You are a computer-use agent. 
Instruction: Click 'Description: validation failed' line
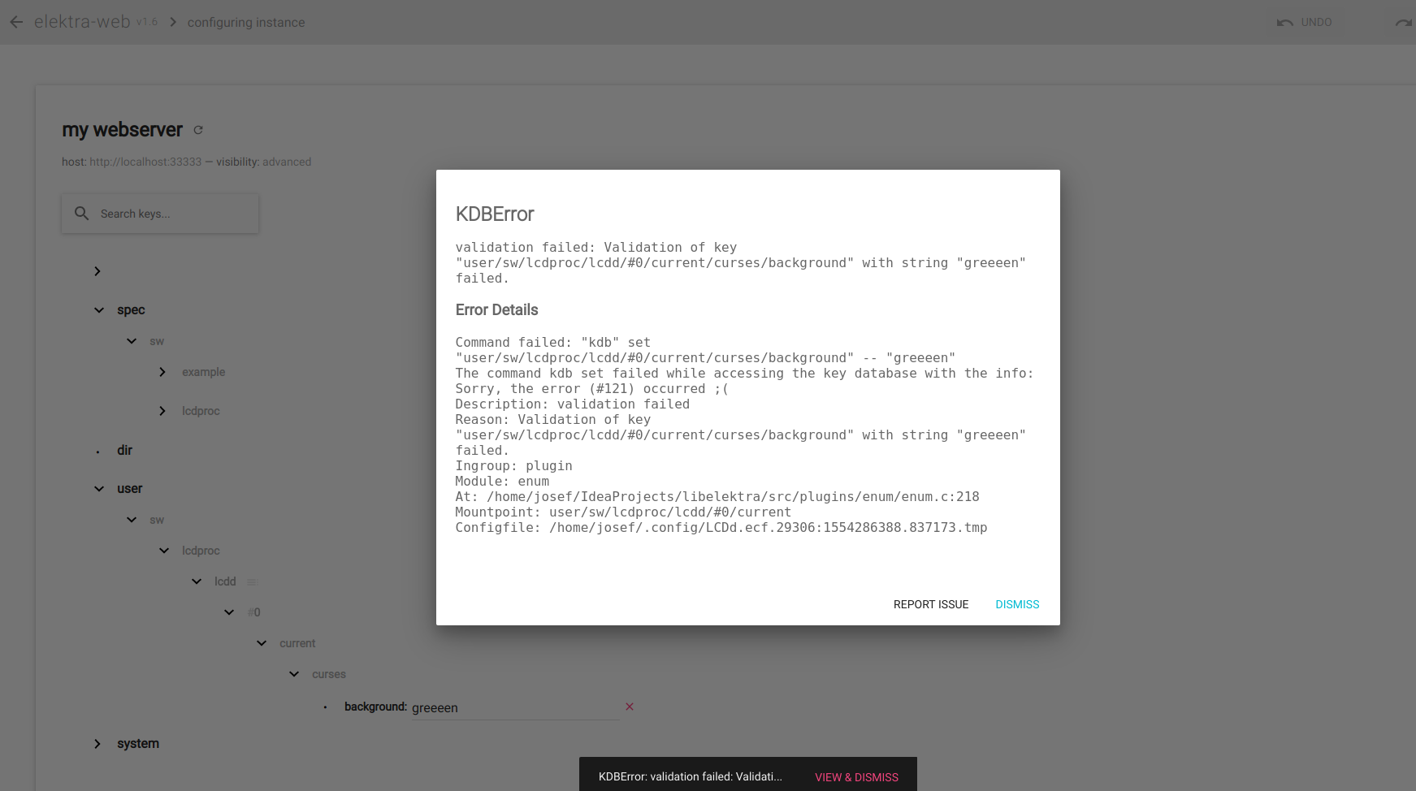coord(572,404)
